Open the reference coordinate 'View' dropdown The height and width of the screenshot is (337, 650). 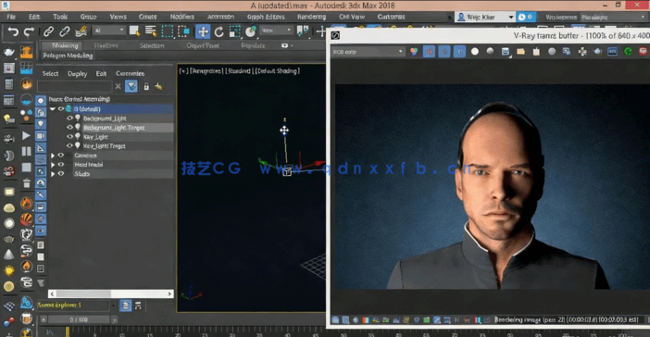tap(277, 31)
